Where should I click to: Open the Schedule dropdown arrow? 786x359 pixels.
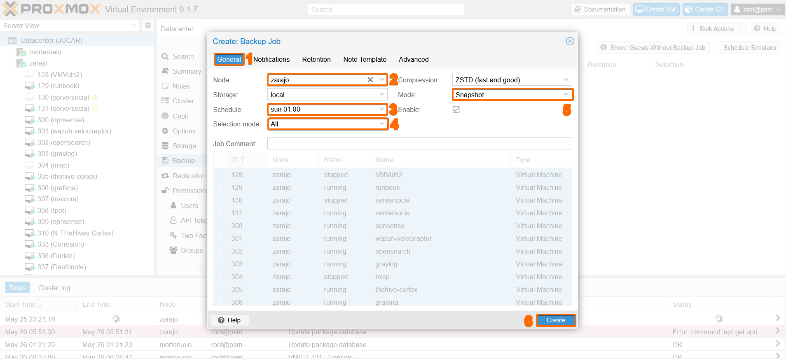(x=381, y=109)
